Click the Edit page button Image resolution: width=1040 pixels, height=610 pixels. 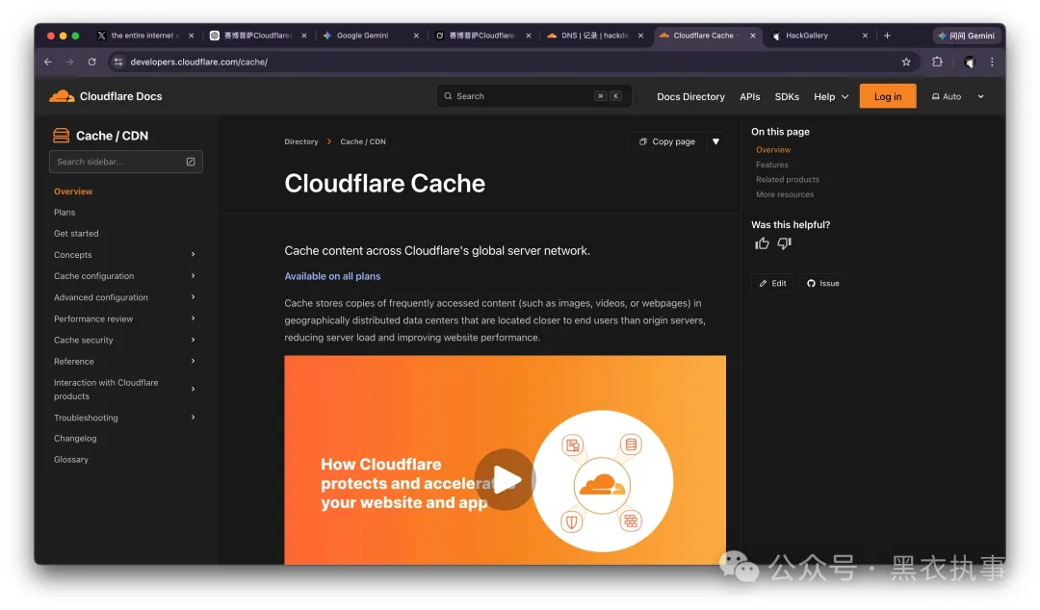[x=772, y=283]
